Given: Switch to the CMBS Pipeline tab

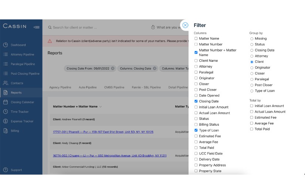Looking at the screenshot, I should (x=114, y=87).
